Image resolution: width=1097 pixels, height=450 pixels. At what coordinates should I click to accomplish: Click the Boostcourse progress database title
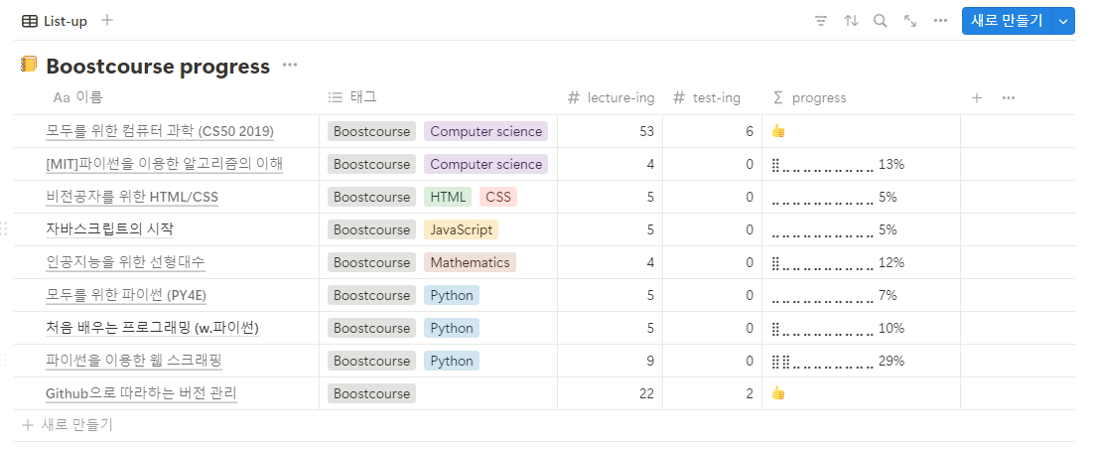pos(158,67)
